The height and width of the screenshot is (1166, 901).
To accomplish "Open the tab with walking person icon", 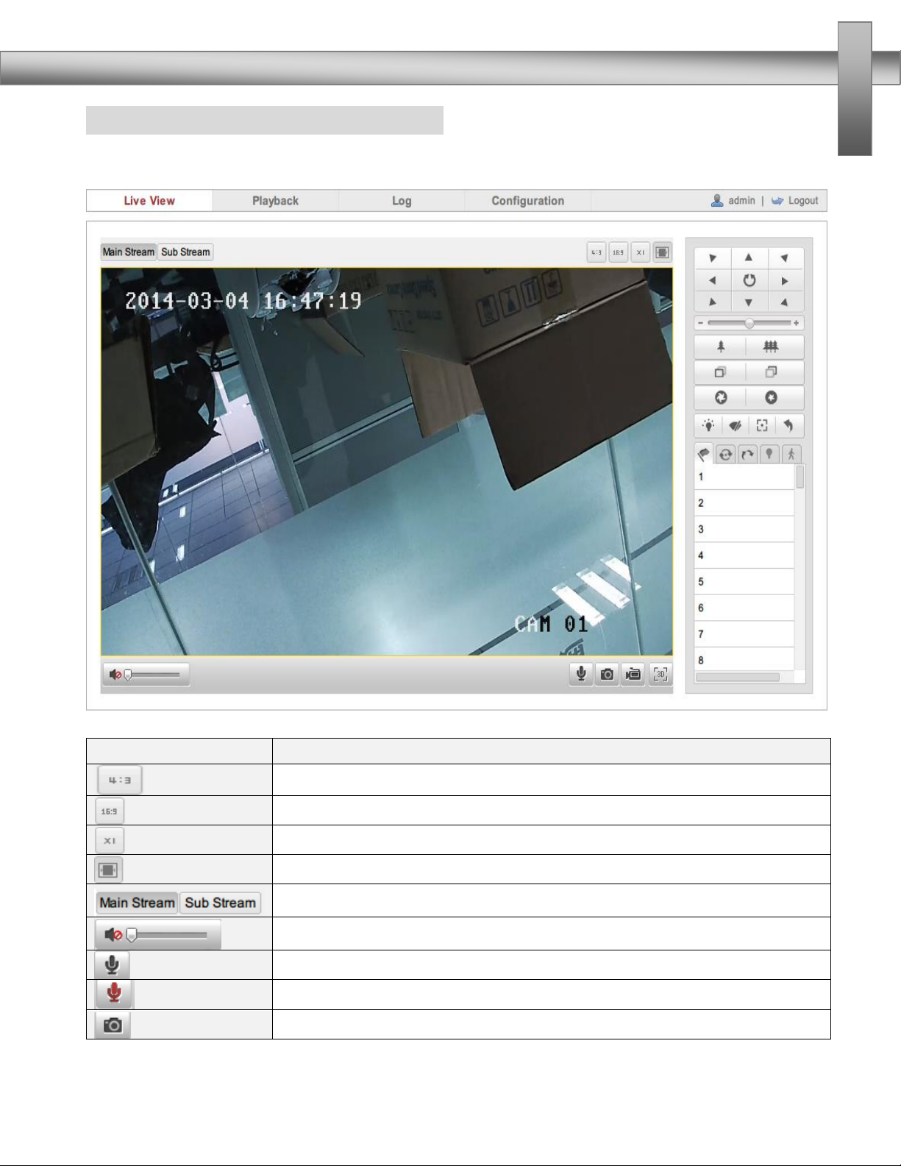I will (791, 454).
